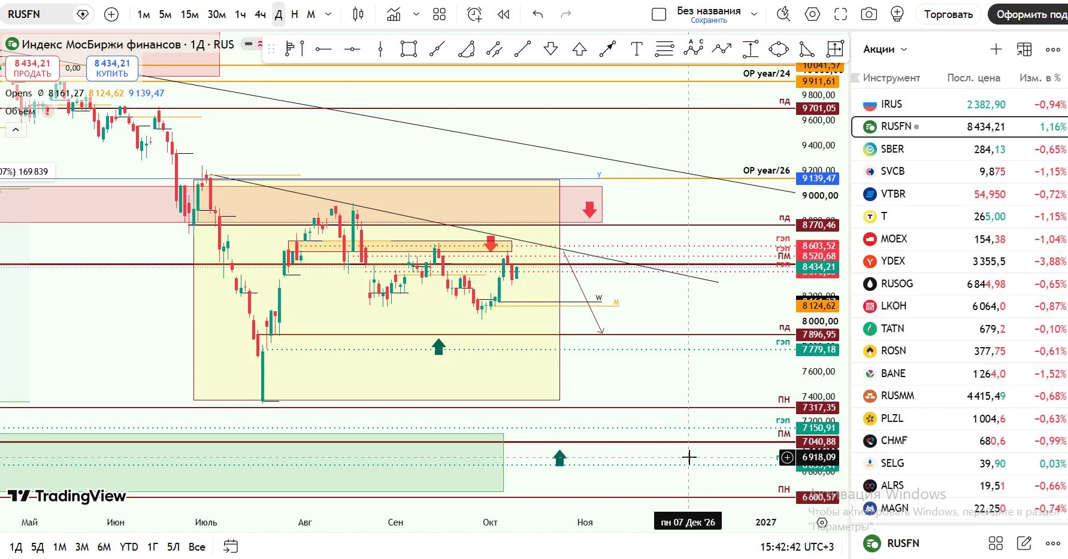
Task: Select the rectangle drawing tool
Action: point(409,49)
